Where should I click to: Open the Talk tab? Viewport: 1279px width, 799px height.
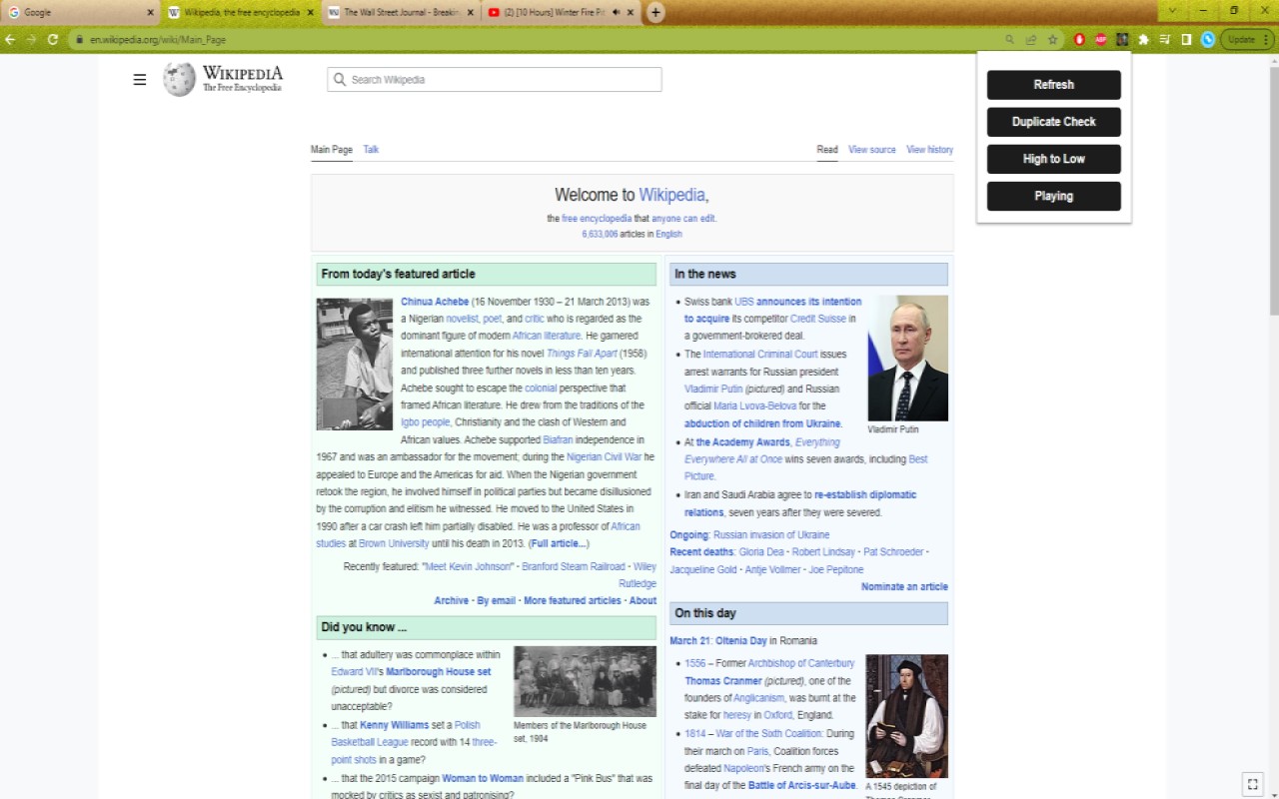tap(371, 150)
